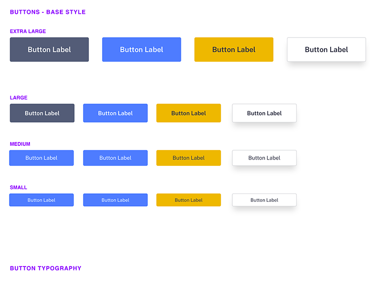Screen dimensions: 380x285
Task: Click the extra large yellow Button Label
Action: 234,49
